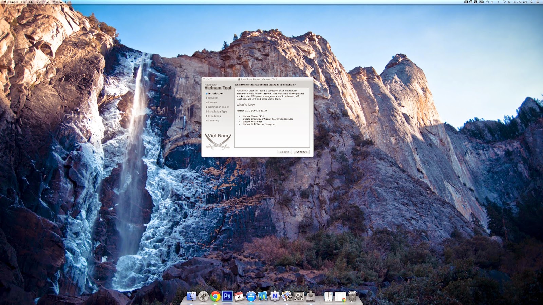543x305 pixels.
Task: Open System Preferences from the Dock
Action: (x=298, y=296)
